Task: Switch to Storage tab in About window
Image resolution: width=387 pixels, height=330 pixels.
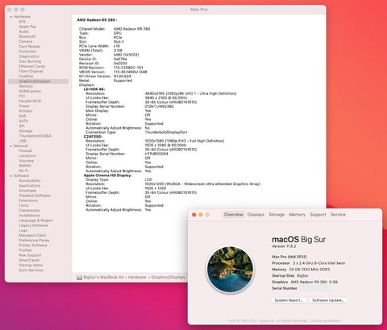Action: [x=277, y=215]
